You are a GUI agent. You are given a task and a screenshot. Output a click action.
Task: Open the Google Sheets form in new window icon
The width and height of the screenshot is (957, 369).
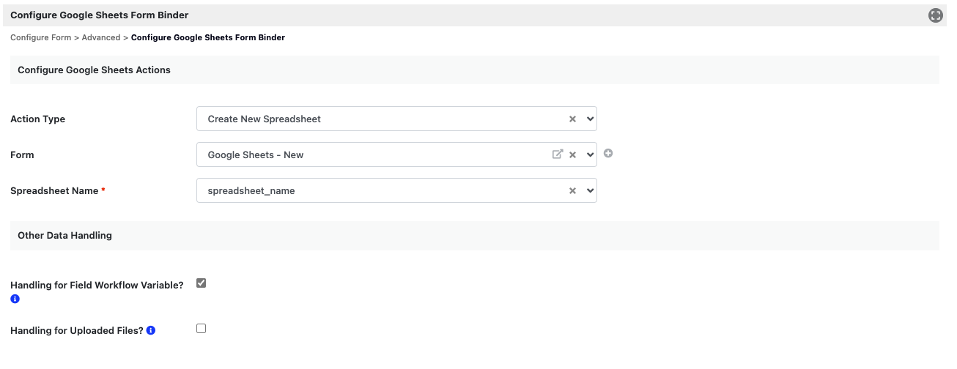click(558, 154)
